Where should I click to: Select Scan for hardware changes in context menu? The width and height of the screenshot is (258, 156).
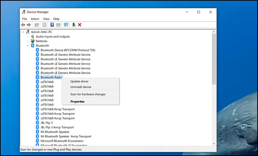[91, 94]
